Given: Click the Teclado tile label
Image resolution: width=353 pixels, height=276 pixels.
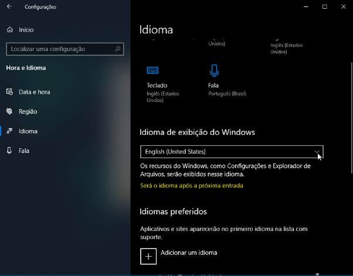Looking at the screenshot, I should [157, 86].
